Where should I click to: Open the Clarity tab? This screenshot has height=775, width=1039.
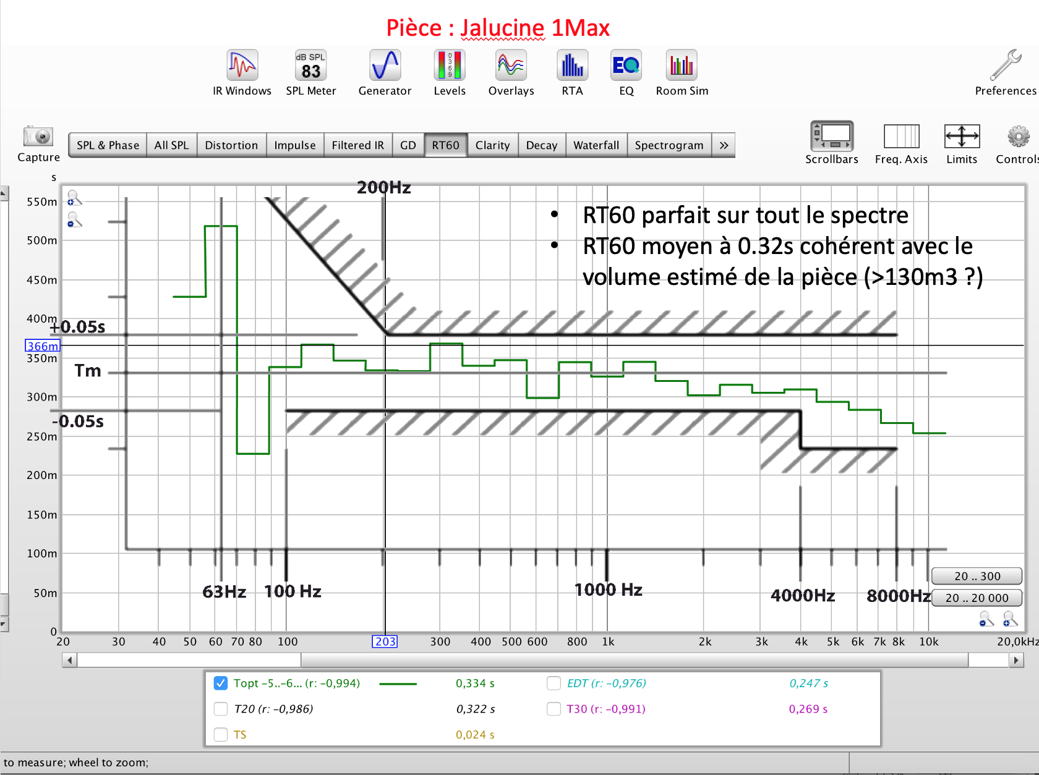pyautogui.click(x=492, y=145)
